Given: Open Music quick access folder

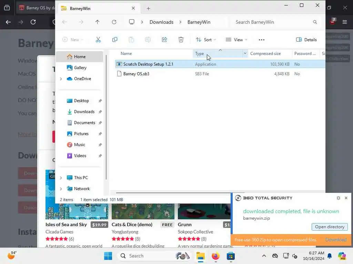Looking at the screenshot, I should (79, 145).
